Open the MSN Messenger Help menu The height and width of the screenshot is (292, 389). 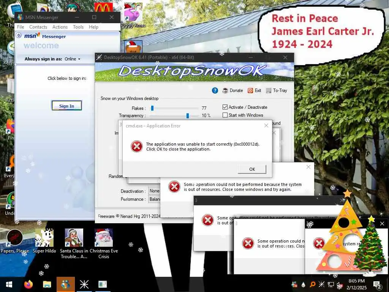pyautogui.click(x=93, y=27)
